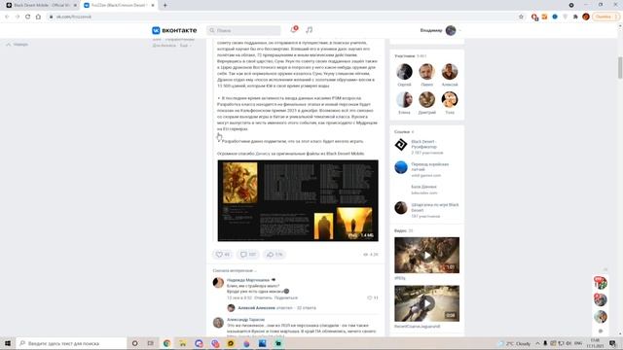Open Александр Тарасов's commenter name
This screenshot has width=623, height=350.
pyautogui.click(x=245, y=320)
